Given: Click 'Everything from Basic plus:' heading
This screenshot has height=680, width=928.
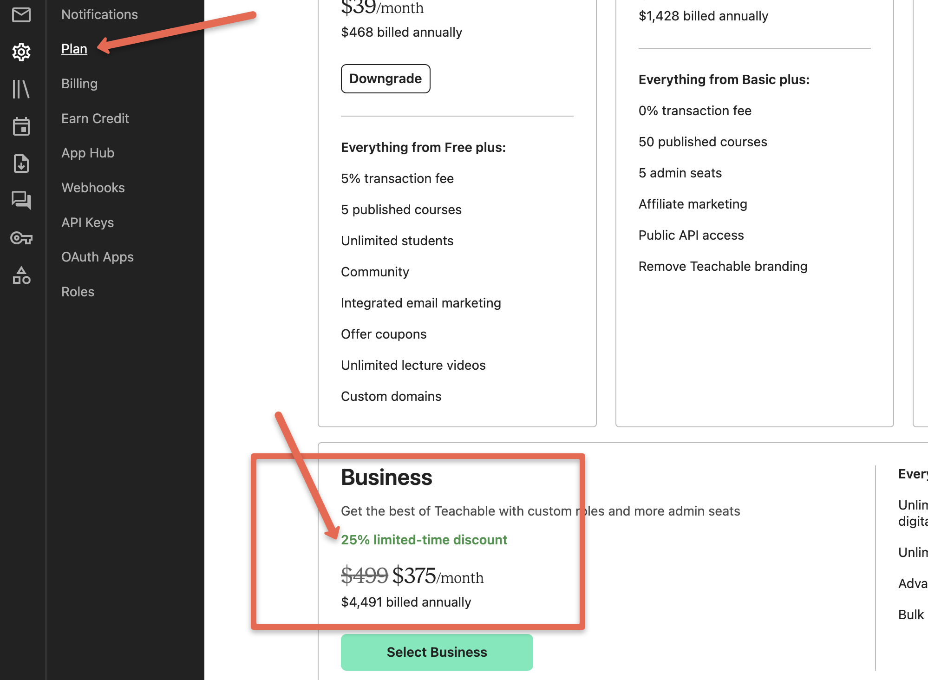Looking at the screenshot, I should pos(724,79).
